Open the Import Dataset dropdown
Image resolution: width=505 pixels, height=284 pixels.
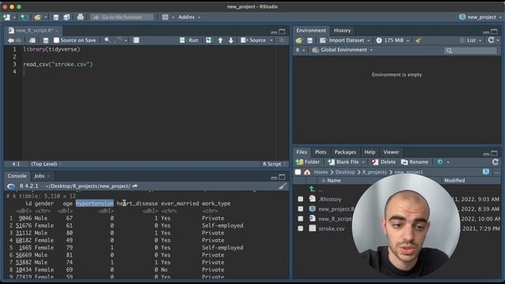pos(345,40)
